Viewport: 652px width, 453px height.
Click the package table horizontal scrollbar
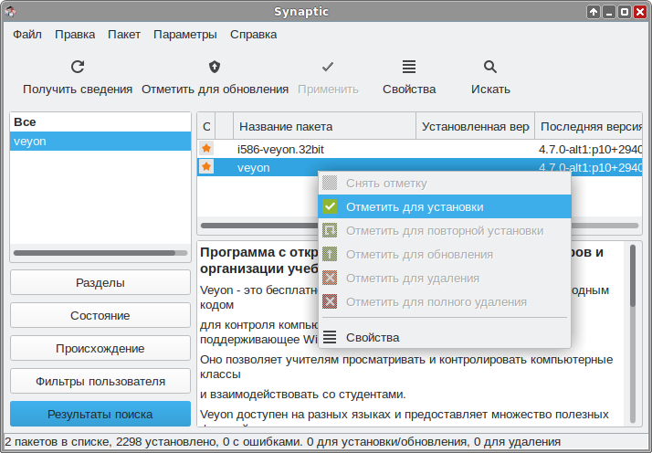click(419, 226)
